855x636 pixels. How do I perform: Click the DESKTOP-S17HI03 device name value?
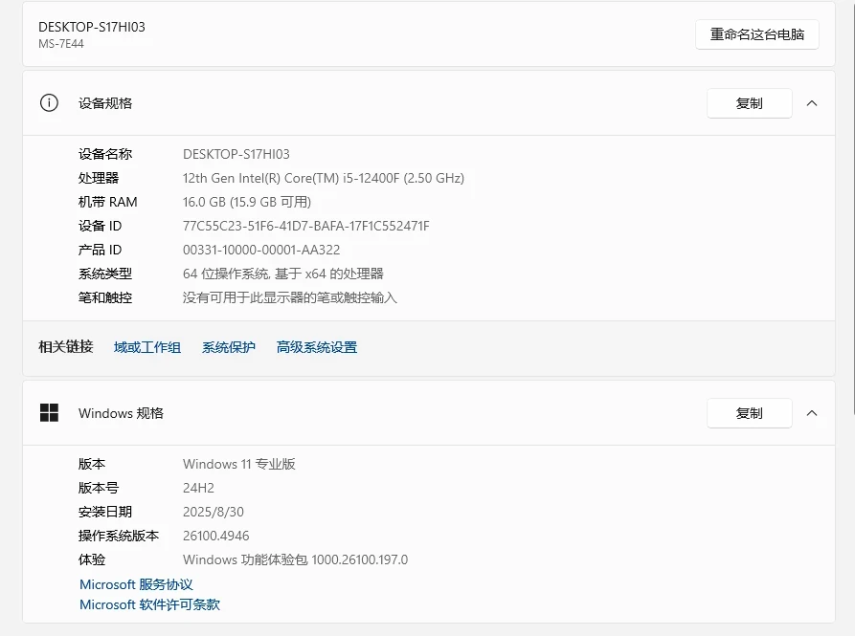(x=236, y=154)
